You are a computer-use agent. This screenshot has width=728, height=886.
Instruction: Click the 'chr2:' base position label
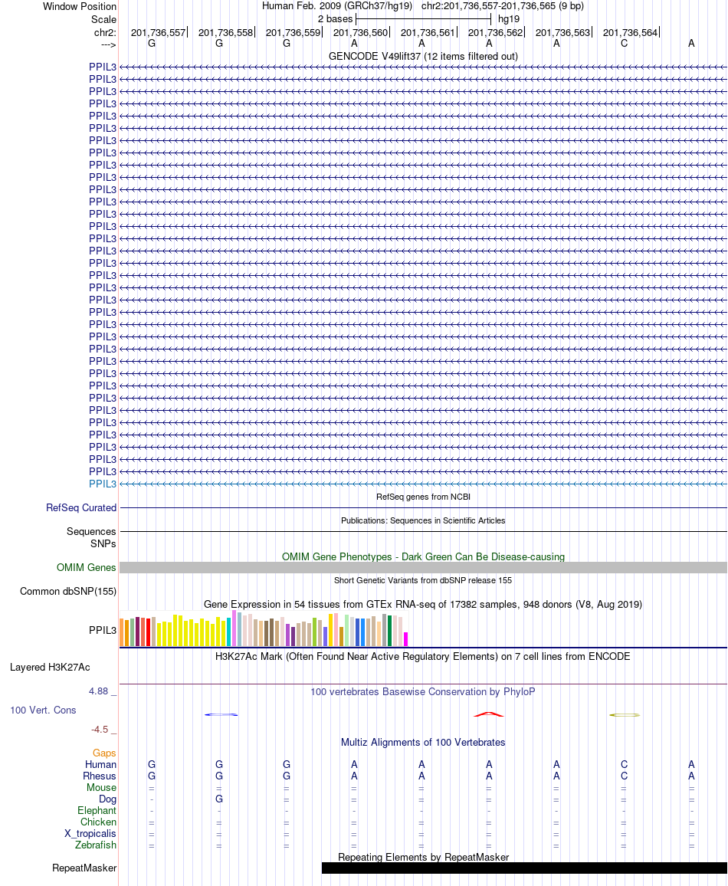coord(105,32)
